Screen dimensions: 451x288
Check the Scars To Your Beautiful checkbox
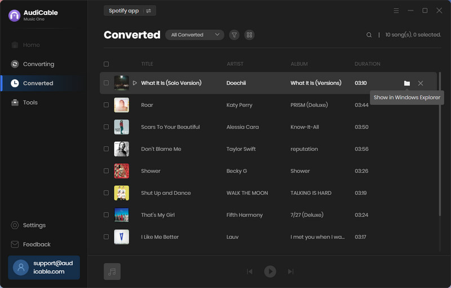point(106,126)
